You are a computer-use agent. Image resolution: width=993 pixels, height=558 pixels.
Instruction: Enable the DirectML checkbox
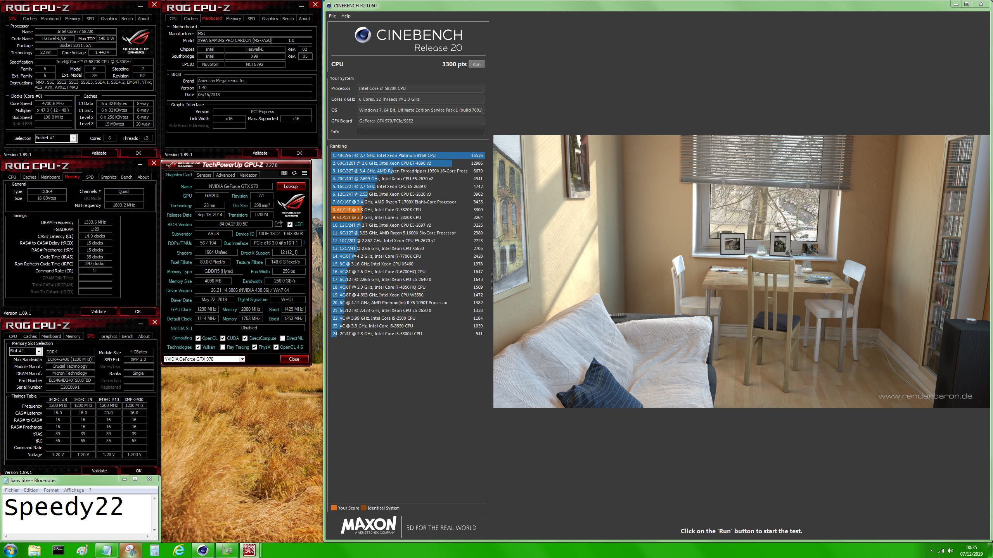coord(282,338)
